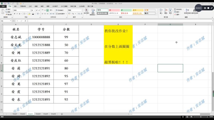Image resolution: width=214 pixels, height=120 pixels.
Task: Open the Clear (清除) eraser dropdown
Action: [177, 14]
